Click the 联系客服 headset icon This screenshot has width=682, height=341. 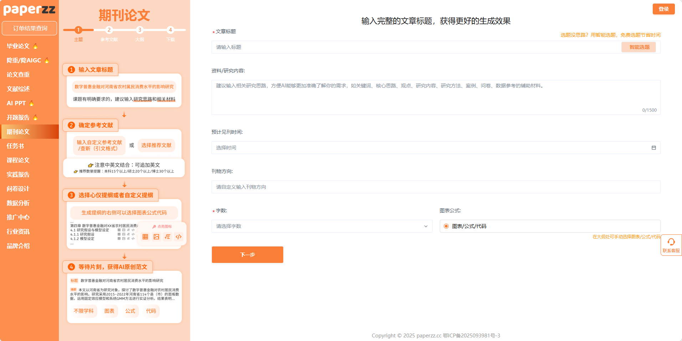coord(671,242)
